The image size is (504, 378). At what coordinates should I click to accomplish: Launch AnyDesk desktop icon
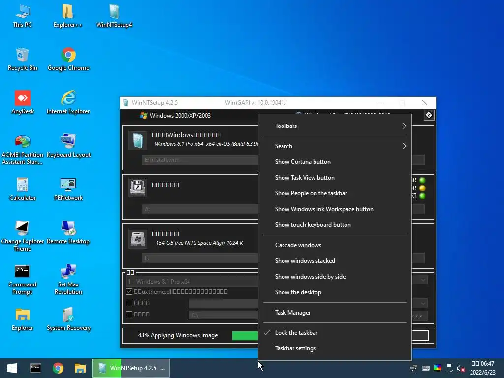coord(23,102)
